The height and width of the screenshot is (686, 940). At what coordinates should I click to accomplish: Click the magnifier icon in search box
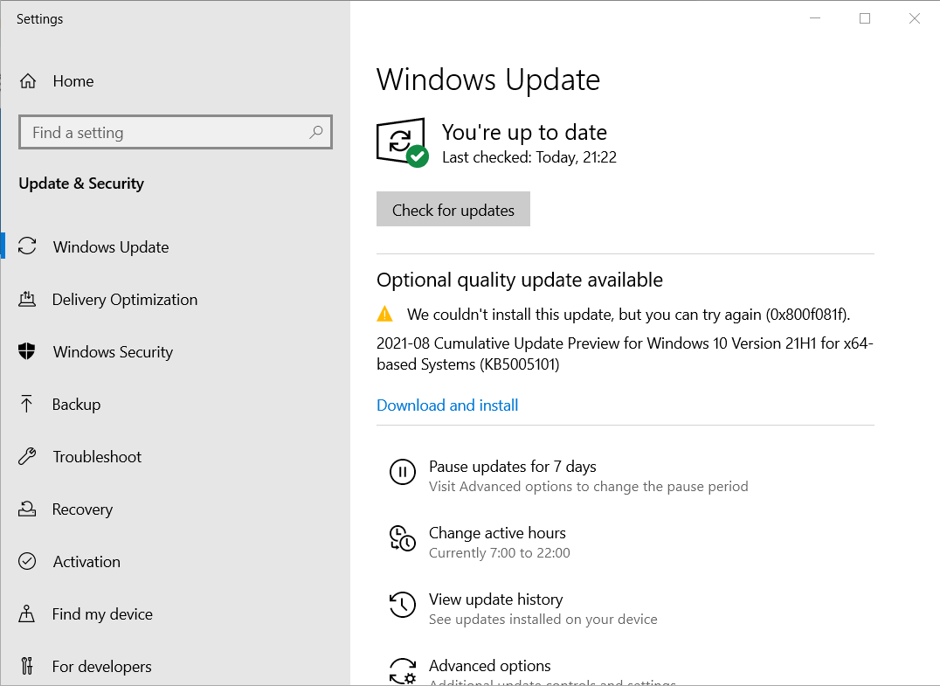pos(316,132)
